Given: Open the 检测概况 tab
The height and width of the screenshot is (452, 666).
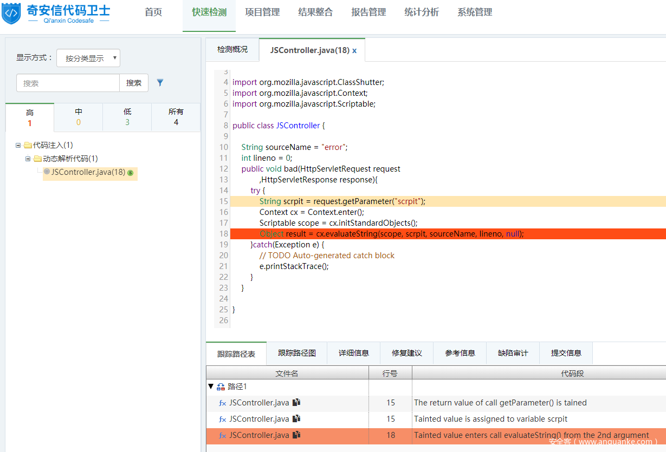Looking at the screenshot, I should [x=232, y=49].
